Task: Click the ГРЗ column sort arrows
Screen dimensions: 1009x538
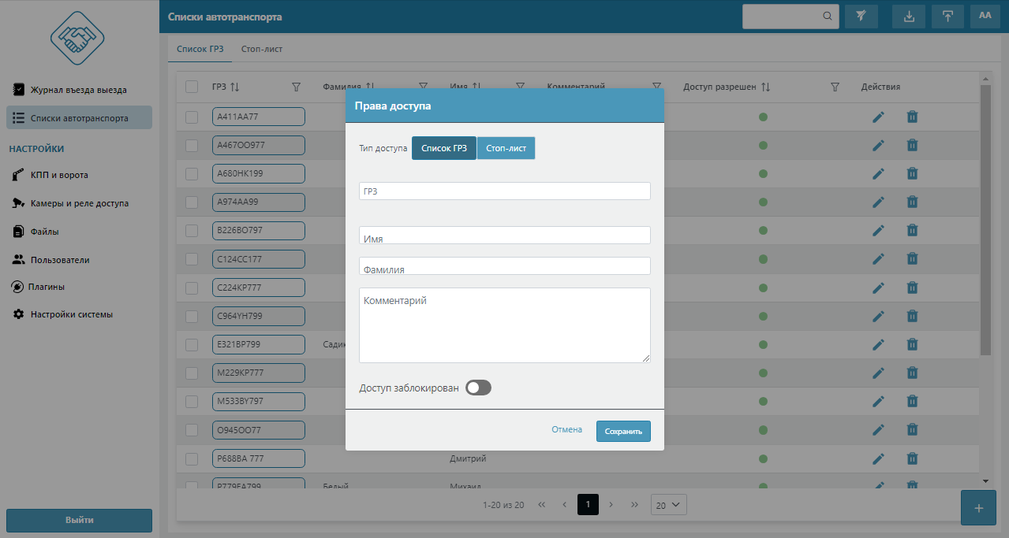Action: pos(234,87)
